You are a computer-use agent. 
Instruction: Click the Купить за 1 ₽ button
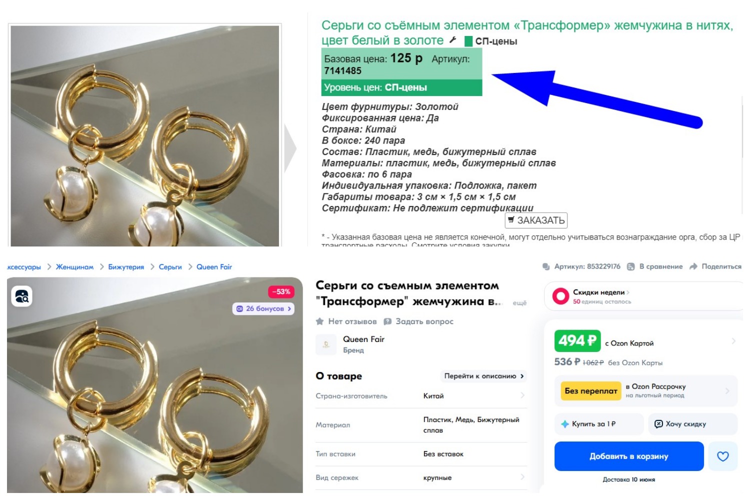[598, 424]
